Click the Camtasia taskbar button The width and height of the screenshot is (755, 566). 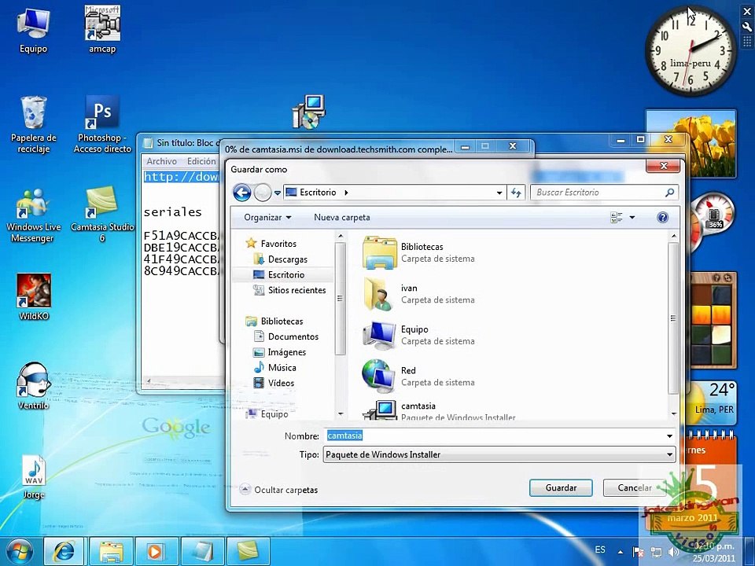[248, 552]
